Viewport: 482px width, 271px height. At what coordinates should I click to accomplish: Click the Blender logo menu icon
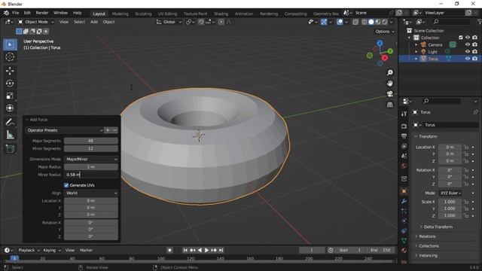(x=6, y=13)
